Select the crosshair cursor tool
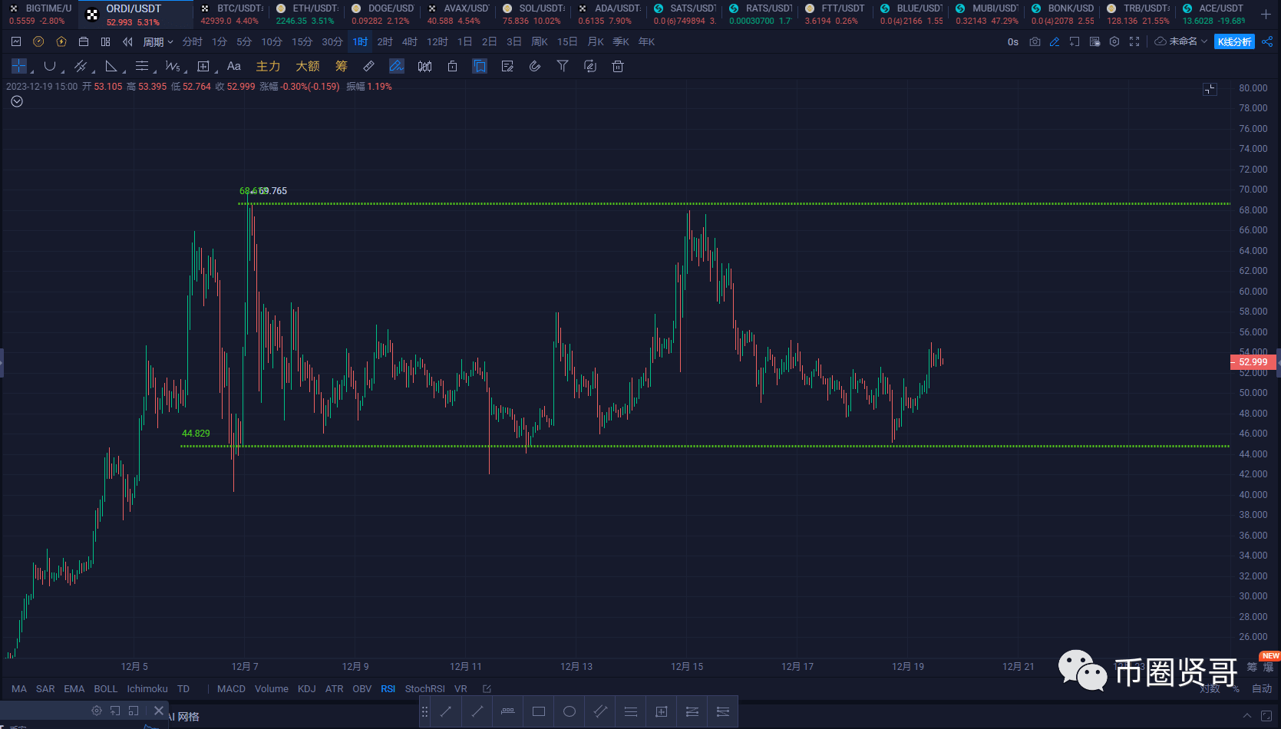The image size is (1281, 729). pyautogui.click(x=19, y=66)
